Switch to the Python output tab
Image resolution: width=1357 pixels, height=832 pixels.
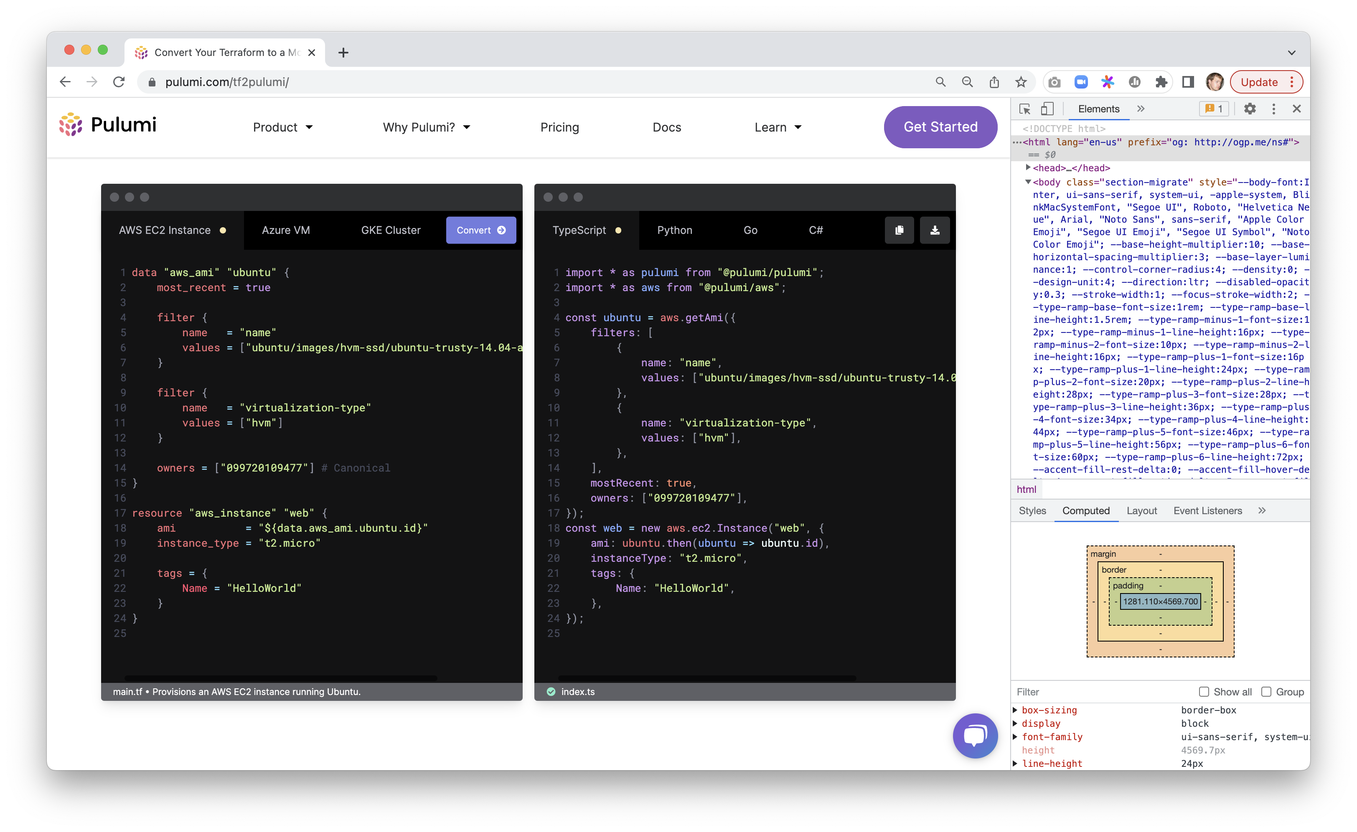tap(674, 230)
